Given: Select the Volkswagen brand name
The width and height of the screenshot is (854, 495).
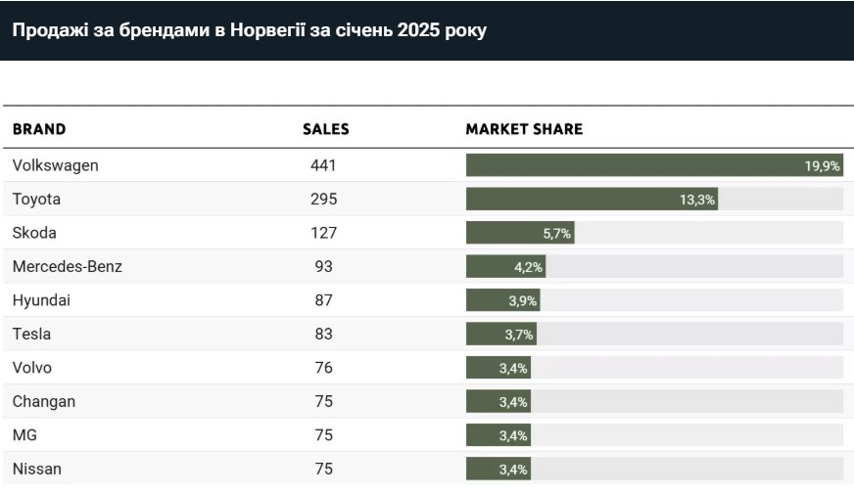Looking at the screenshot, I should pyautogui.click(x=56, y=165).
